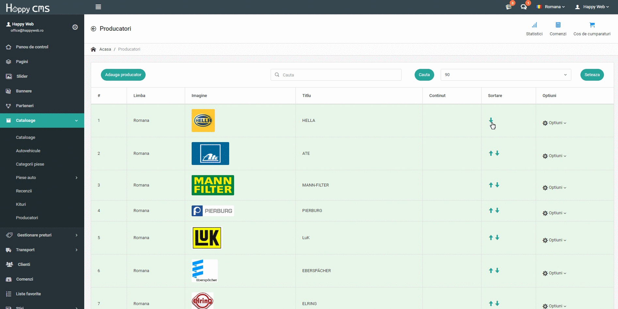This screenshot has height=309, width=618.
Task: Move MANN-FILTER up in sorting
Action: 491,185
